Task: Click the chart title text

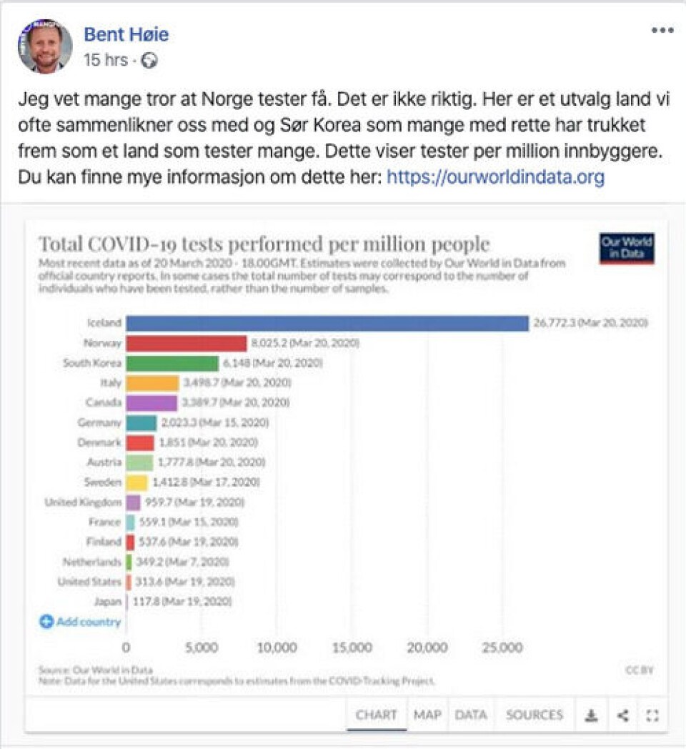Action: coord(264,244)
